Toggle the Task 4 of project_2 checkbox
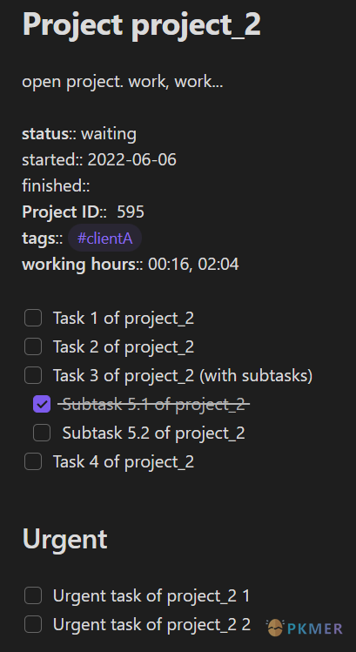 coord(33,461)
